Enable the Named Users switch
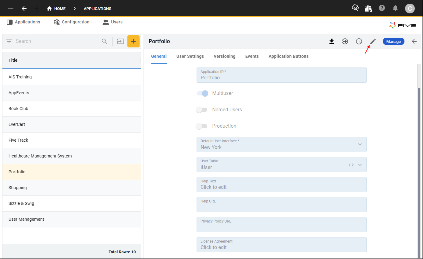Screen dimensions: 423x259 (x=202, y=110)
